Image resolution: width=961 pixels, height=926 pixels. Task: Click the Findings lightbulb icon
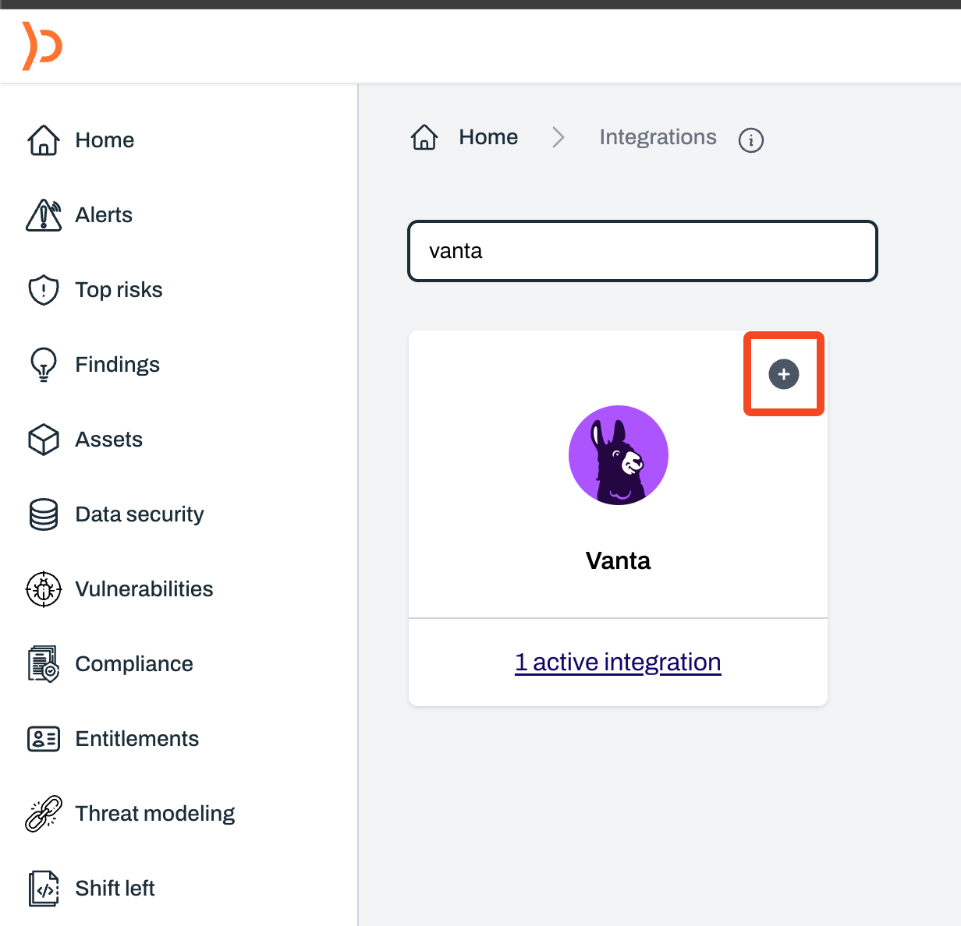pyautogui.click(x=44, y=365)
